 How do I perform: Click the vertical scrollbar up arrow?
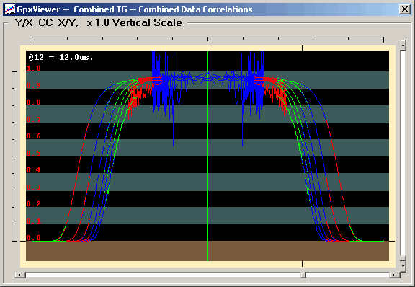click(x=403, y=45)
